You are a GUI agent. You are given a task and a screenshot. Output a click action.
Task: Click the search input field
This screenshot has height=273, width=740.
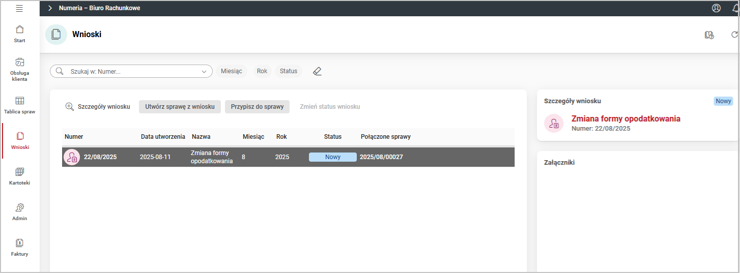pyautogui.click(x=132, y=72)
